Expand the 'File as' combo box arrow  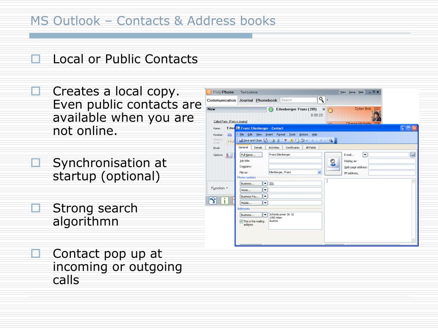tap(319, 172)
